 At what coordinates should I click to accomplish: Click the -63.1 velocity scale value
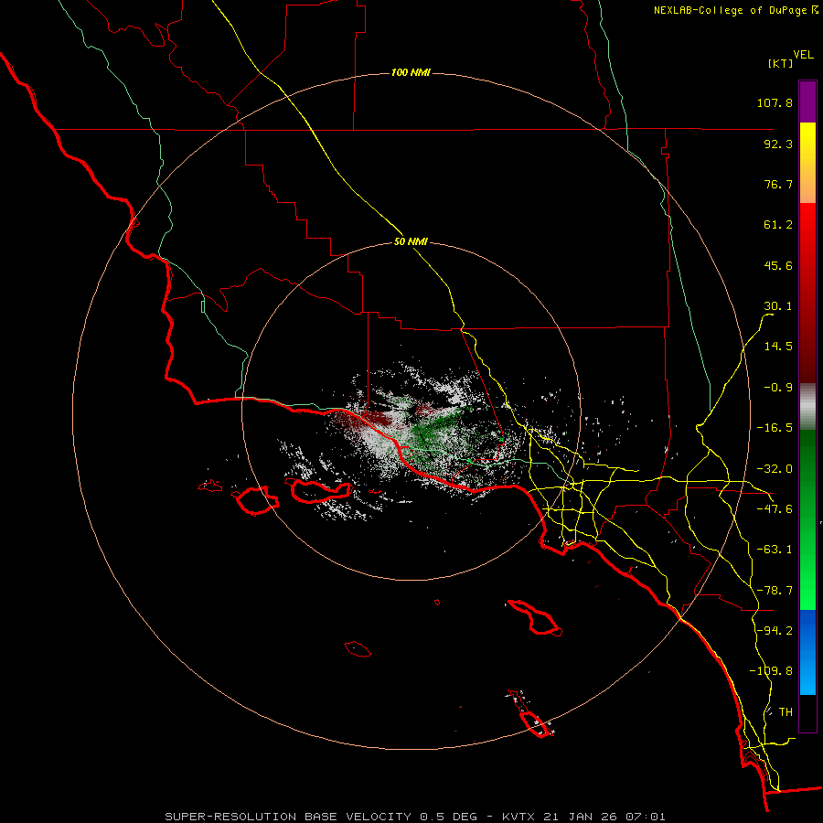tap(775, 550)
